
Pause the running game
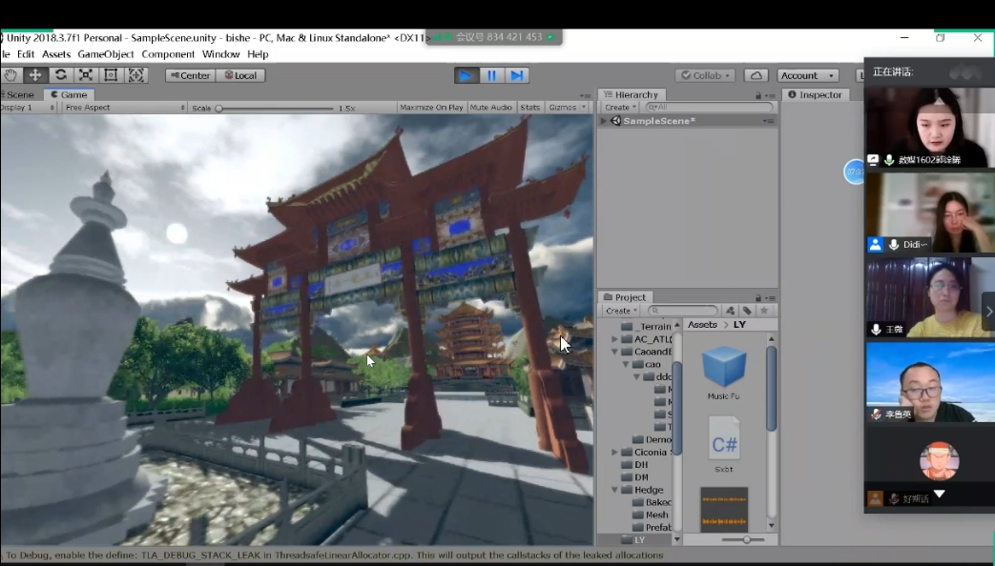492,75
